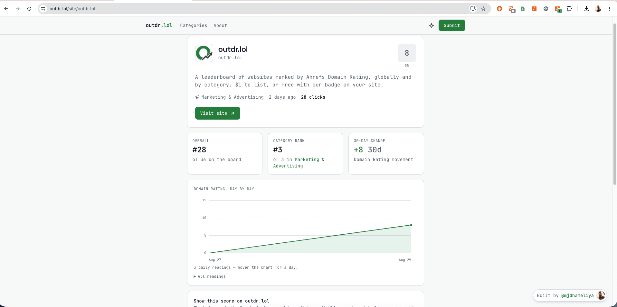This screenshot has height=307, width=617.
Task: Reload the current page
Action: 29,9
